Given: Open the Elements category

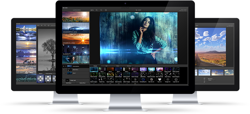Looking at the screenshot, I should (x=76, y=50).
